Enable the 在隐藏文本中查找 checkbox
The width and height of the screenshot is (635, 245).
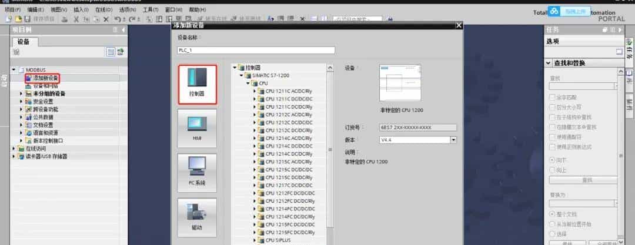(x=552, y=127)
